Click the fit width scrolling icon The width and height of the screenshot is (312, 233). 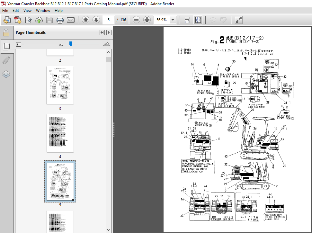click(187, 20)
